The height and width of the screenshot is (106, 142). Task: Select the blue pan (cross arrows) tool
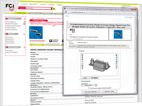(82, 57)
